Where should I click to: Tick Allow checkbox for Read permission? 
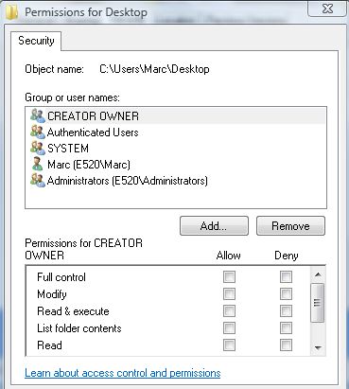[229, 345]
